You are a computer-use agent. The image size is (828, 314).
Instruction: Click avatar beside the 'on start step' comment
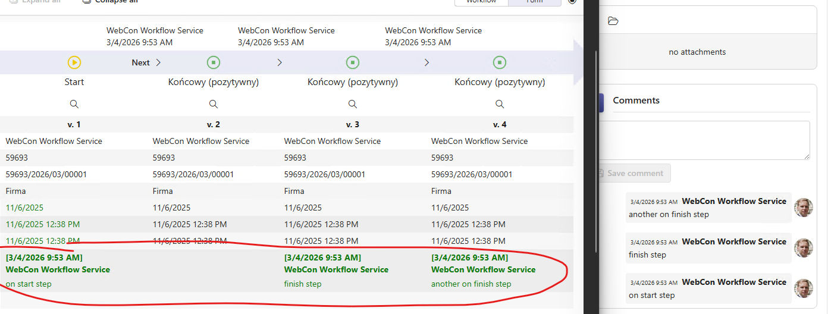[x=804, y=288]
